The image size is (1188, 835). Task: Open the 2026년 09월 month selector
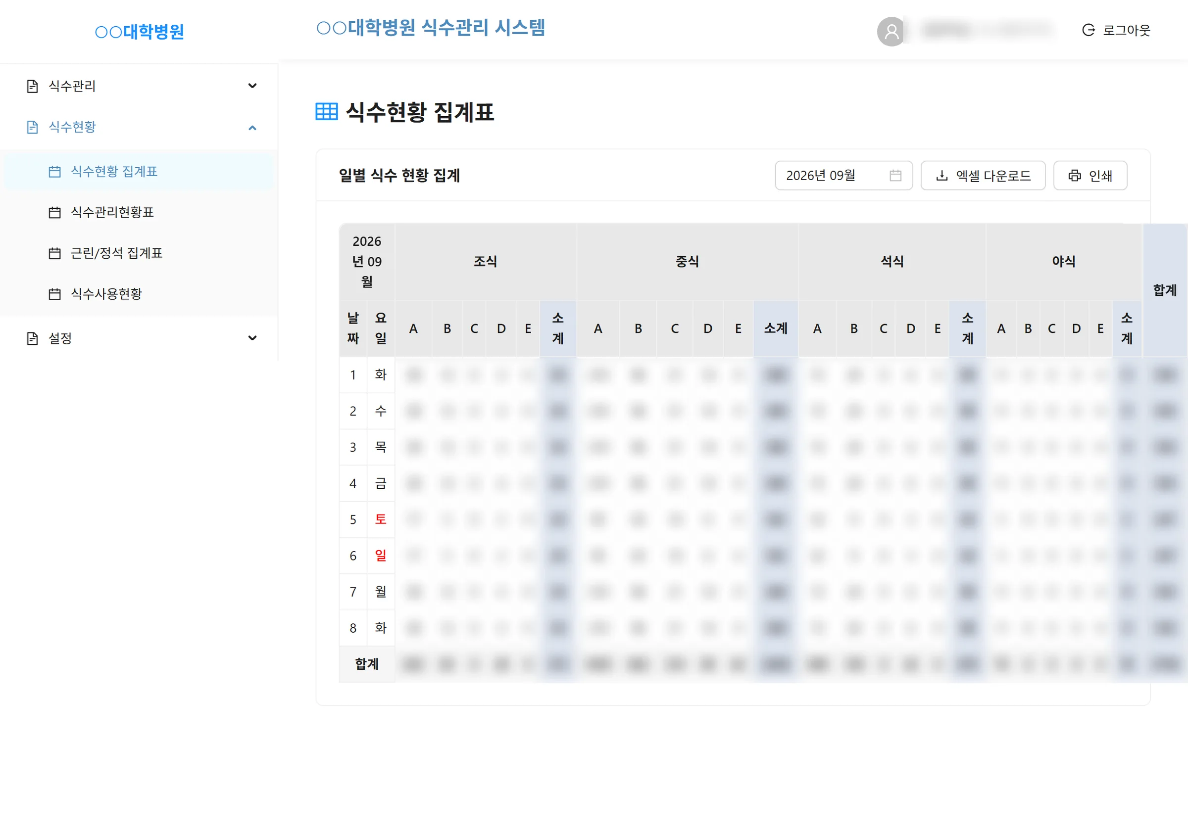(843, 175)
